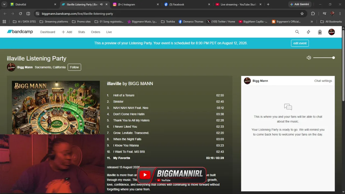Expand the 01 Song registration bookmark folder

coord(109,22)
